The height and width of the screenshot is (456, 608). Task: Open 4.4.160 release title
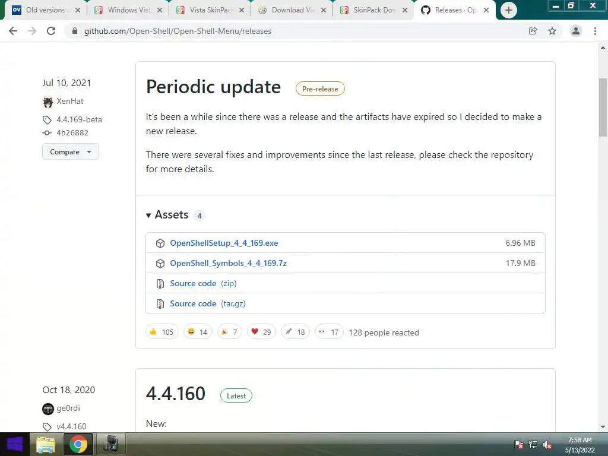point(176,394)
